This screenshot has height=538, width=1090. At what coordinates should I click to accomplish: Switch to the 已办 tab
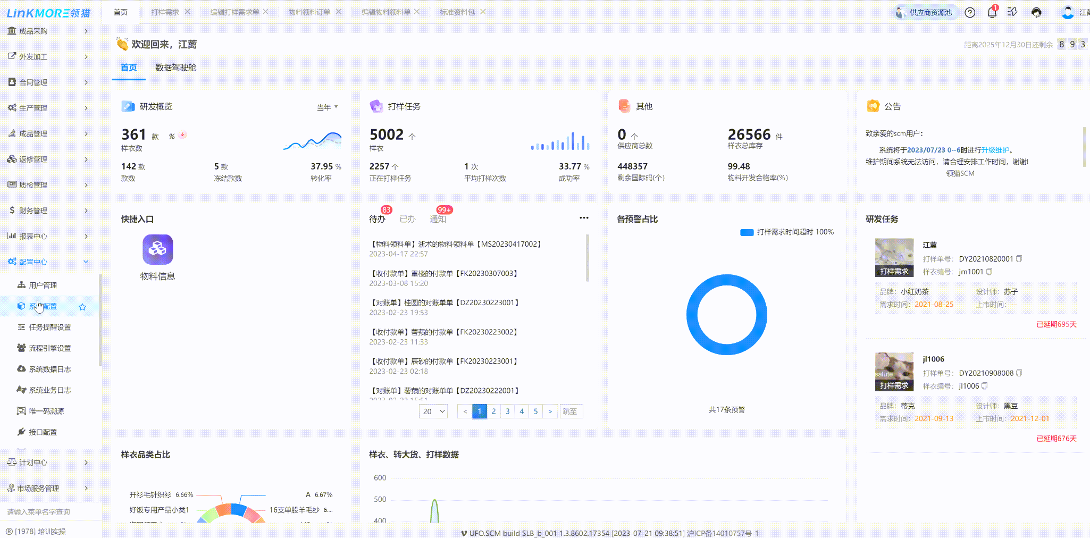[407, 219]
